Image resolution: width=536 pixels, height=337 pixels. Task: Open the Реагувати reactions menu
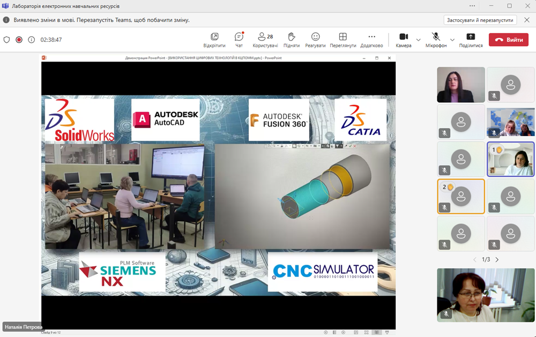coord(316,40)
